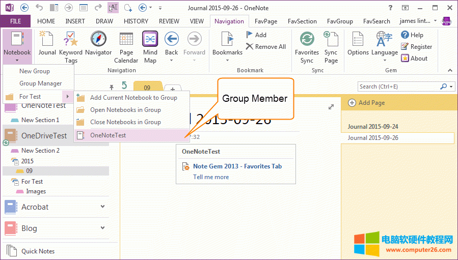Switch to the FavPage tab

pyautogui.click(x=267, y=21)
